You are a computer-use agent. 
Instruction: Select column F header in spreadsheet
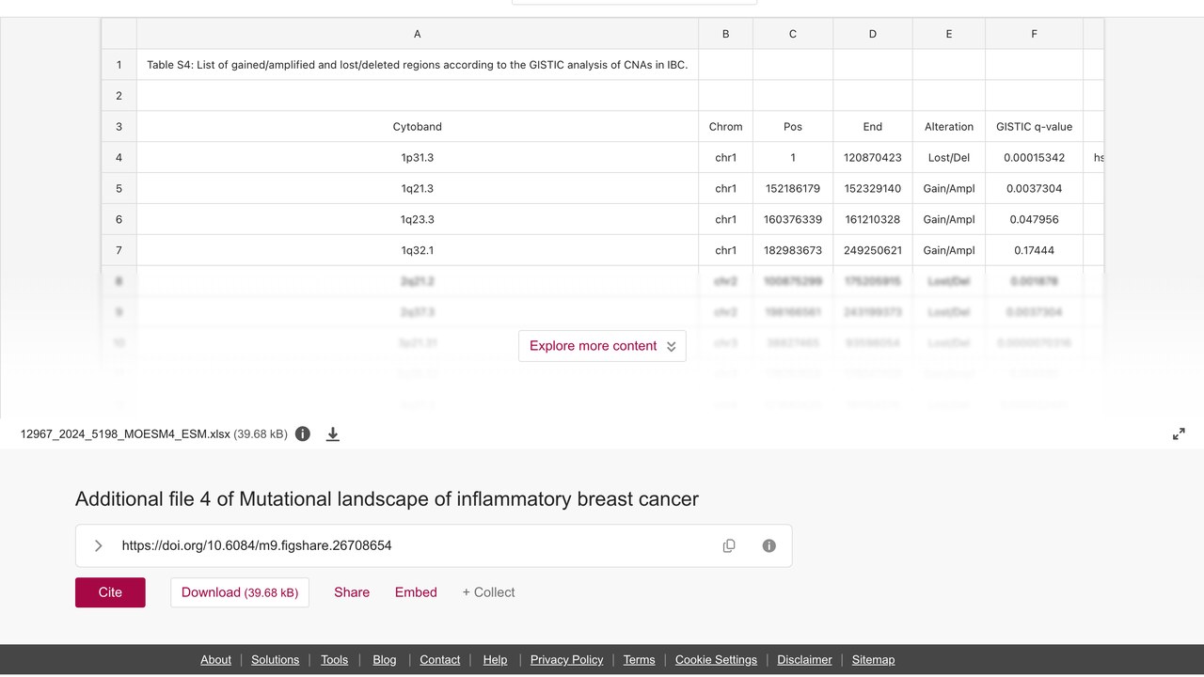1034,34
